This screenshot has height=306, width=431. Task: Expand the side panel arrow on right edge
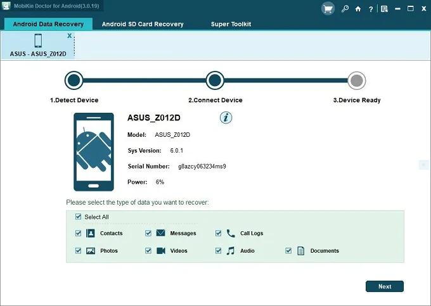pos(423,165)
